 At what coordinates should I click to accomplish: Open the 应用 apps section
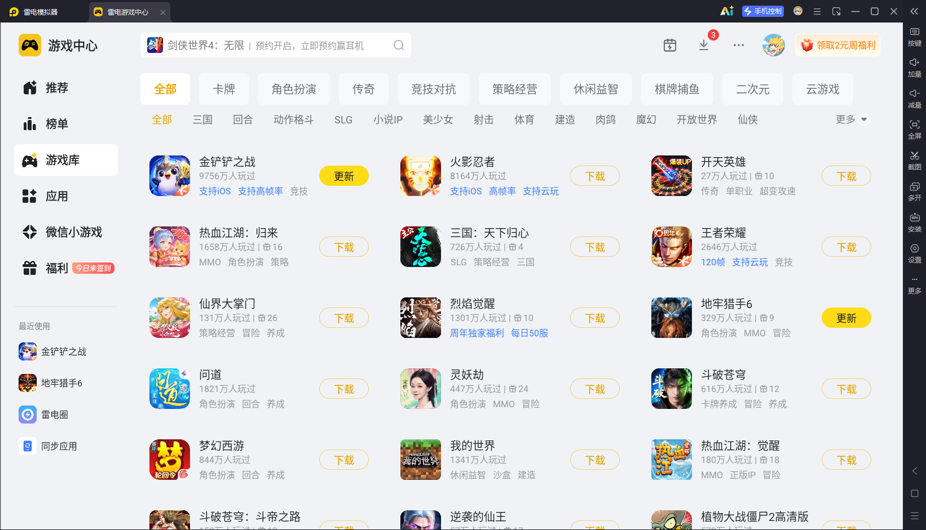pyautogui.click(x=65, y=196)
